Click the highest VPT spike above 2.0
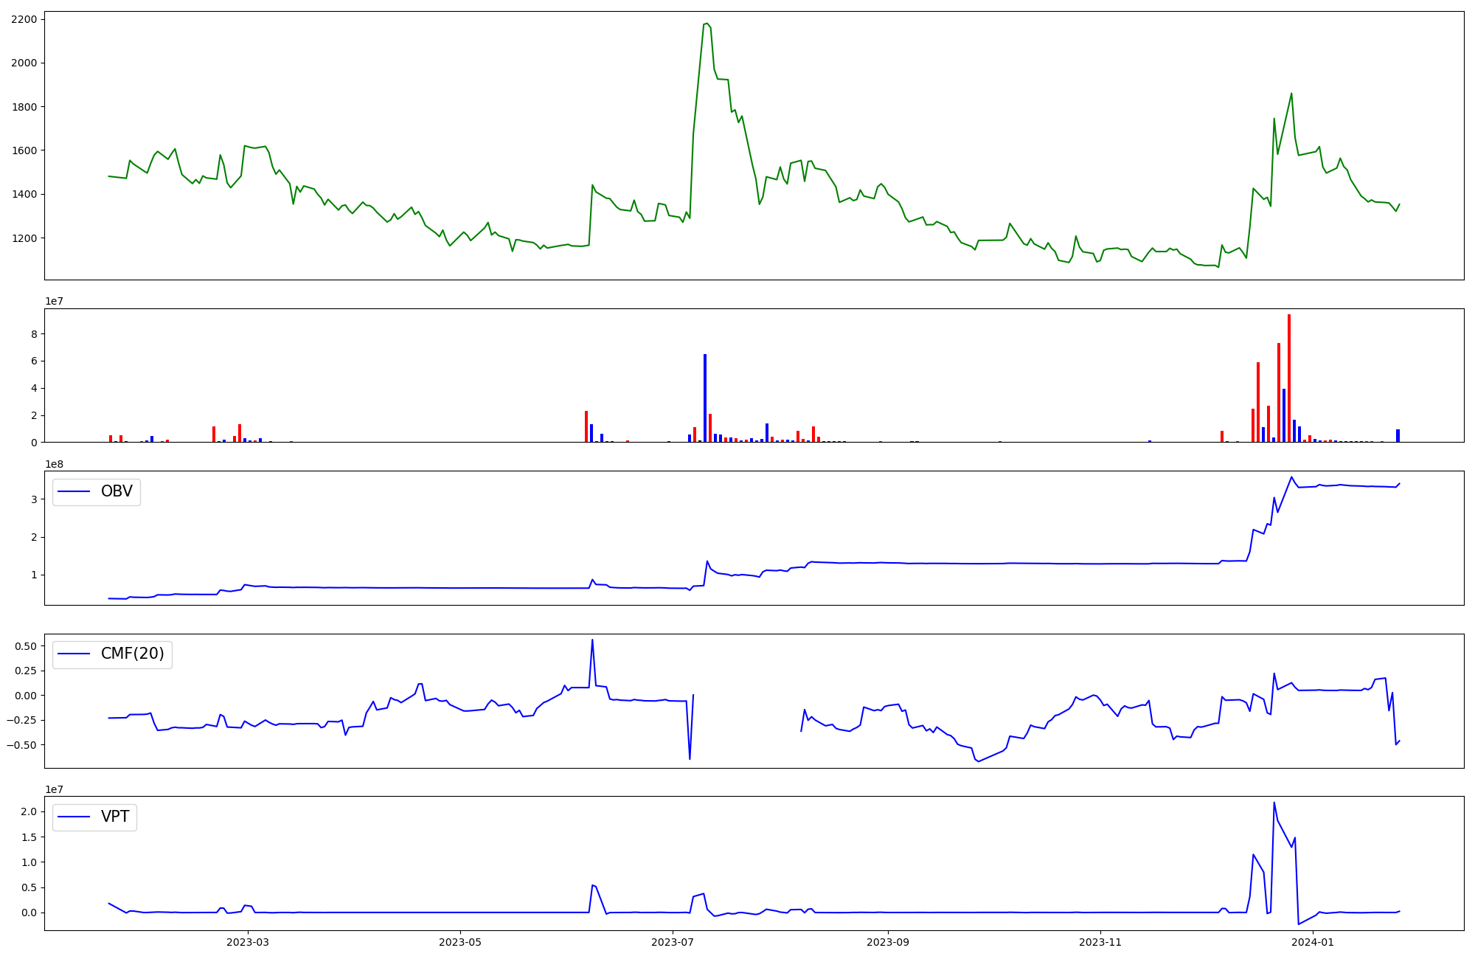Screen dimensions: 1475x959 pos(1274,803)
